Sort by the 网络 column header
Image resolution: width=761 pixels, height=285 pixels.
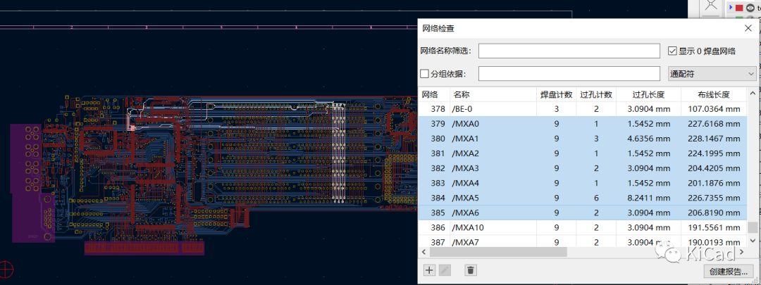(x=434, y=94)
